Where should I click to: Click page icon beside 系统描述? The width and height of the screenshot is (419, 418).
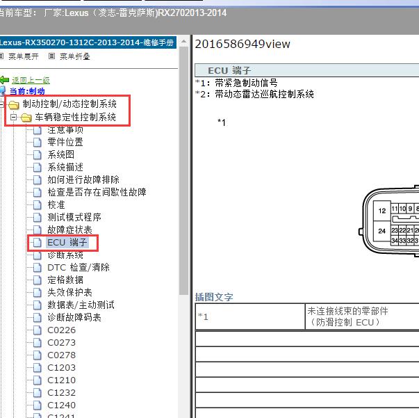tap(38, 168)
